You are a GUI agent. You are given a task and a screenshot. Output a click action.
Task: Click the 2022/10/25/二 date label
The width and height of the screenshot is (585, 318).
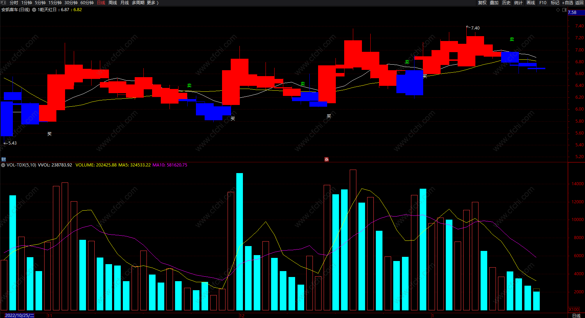point(19,316)
